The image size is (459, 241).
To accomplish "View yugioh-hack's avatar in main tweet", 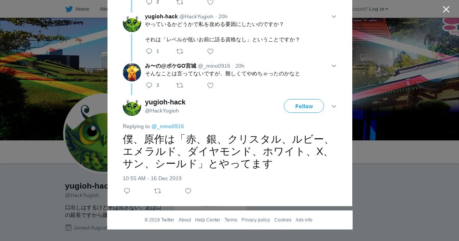I will 132,107.
